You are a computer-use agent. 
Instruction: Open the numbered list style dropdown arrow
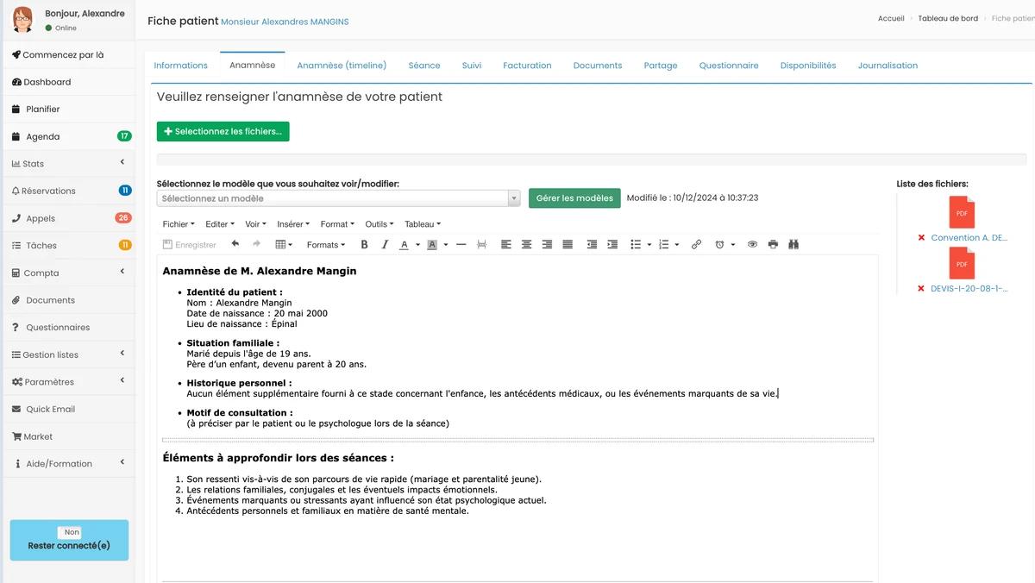676,245
